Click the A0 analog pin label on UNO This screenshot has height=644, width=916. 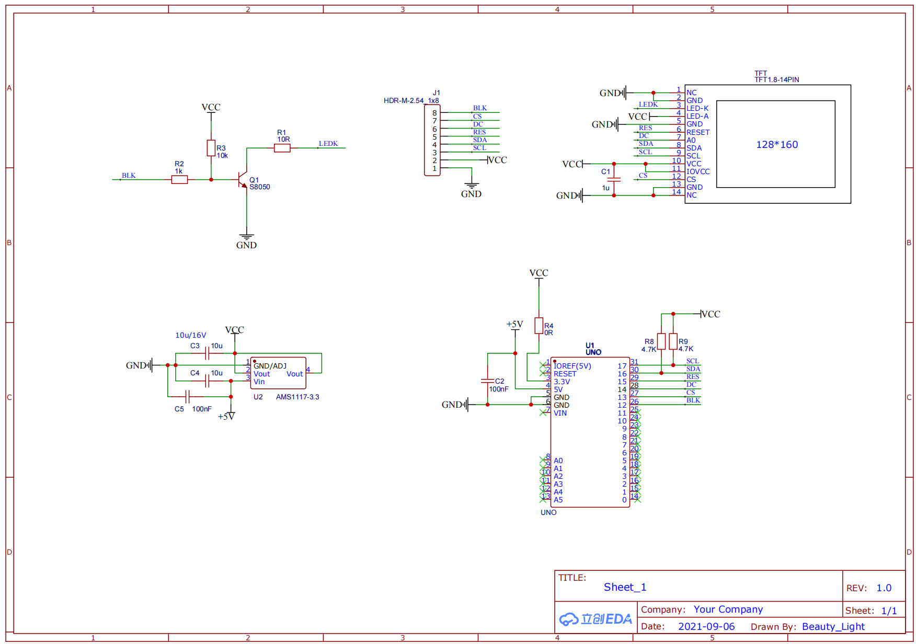pos(558,461)
